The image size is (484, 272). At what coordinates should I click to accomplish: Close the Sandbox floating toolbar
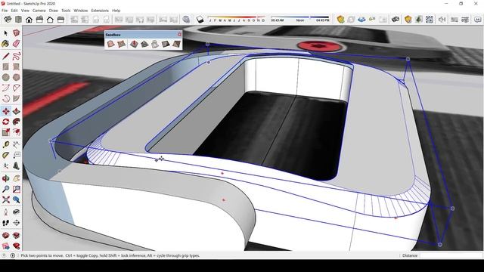[180, 34]
